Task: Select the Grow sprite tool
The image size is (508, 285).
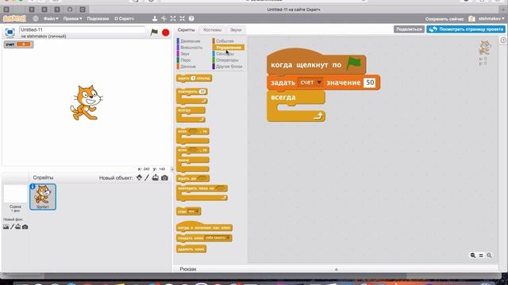Action: tap(173, 18)
